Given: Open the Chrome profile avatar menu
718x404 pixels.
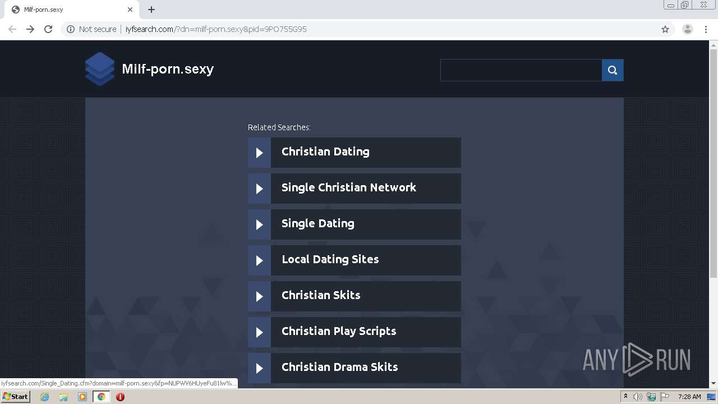Looking at the screenshot, I should coord(687,29).
